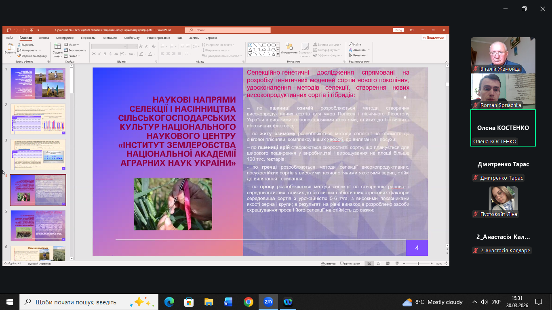Open Word from the taskbar

(x=229, y=302)
